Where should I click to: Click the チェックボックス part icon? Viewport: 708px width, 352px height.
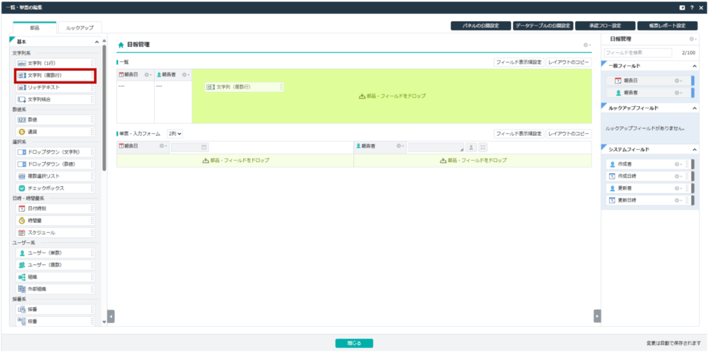[x=21, y=188]
